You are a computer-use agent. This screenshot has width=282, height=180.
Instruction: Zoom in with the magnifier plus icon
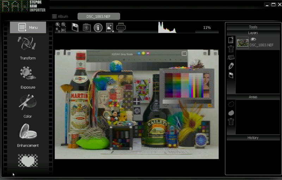point(57,24)
